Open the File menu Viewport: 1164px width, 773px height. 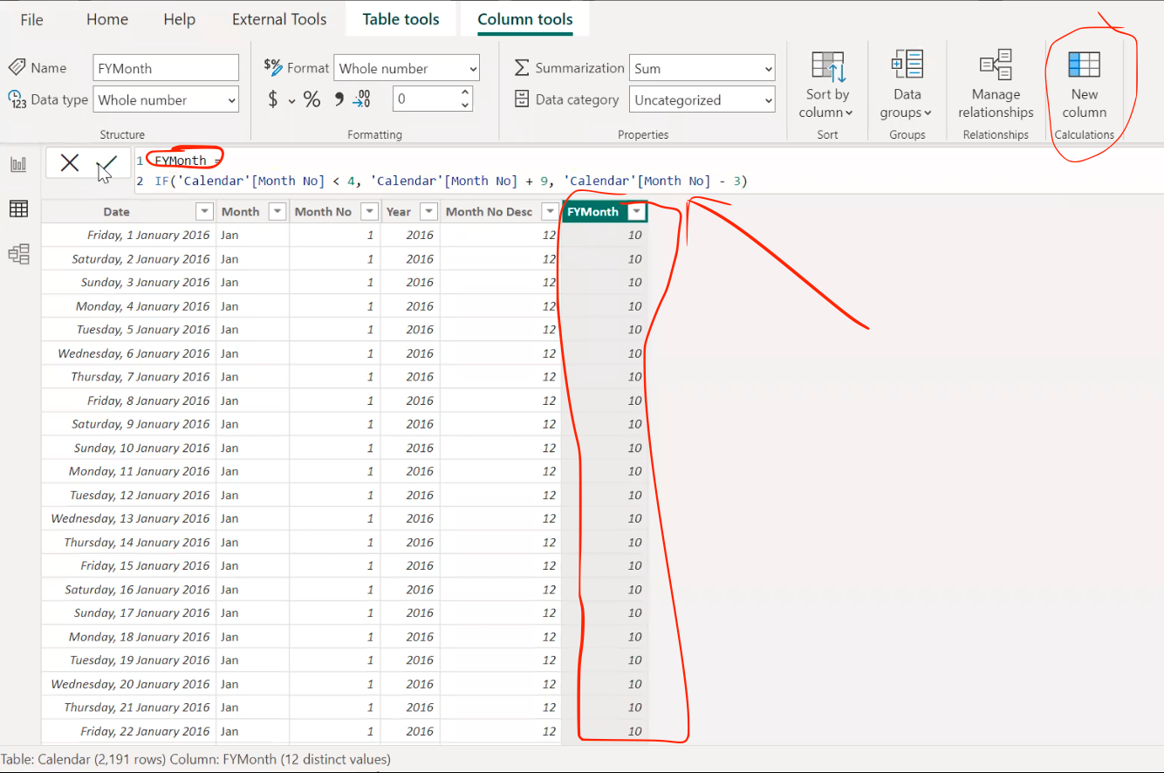click(x=31, y=19)
